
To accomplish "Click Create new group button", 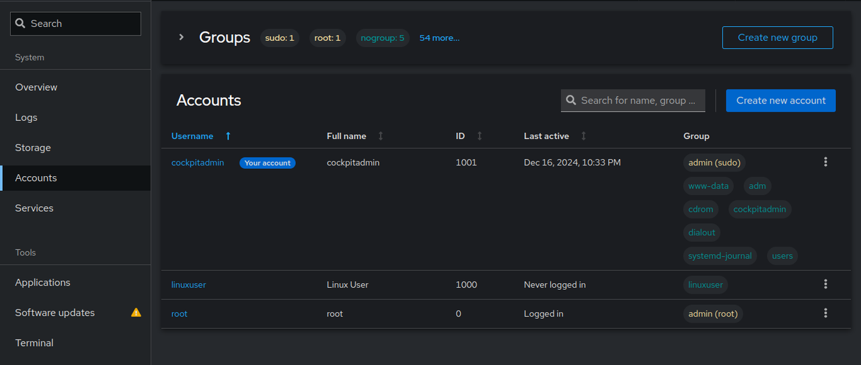I will click(x=778, y=38).
